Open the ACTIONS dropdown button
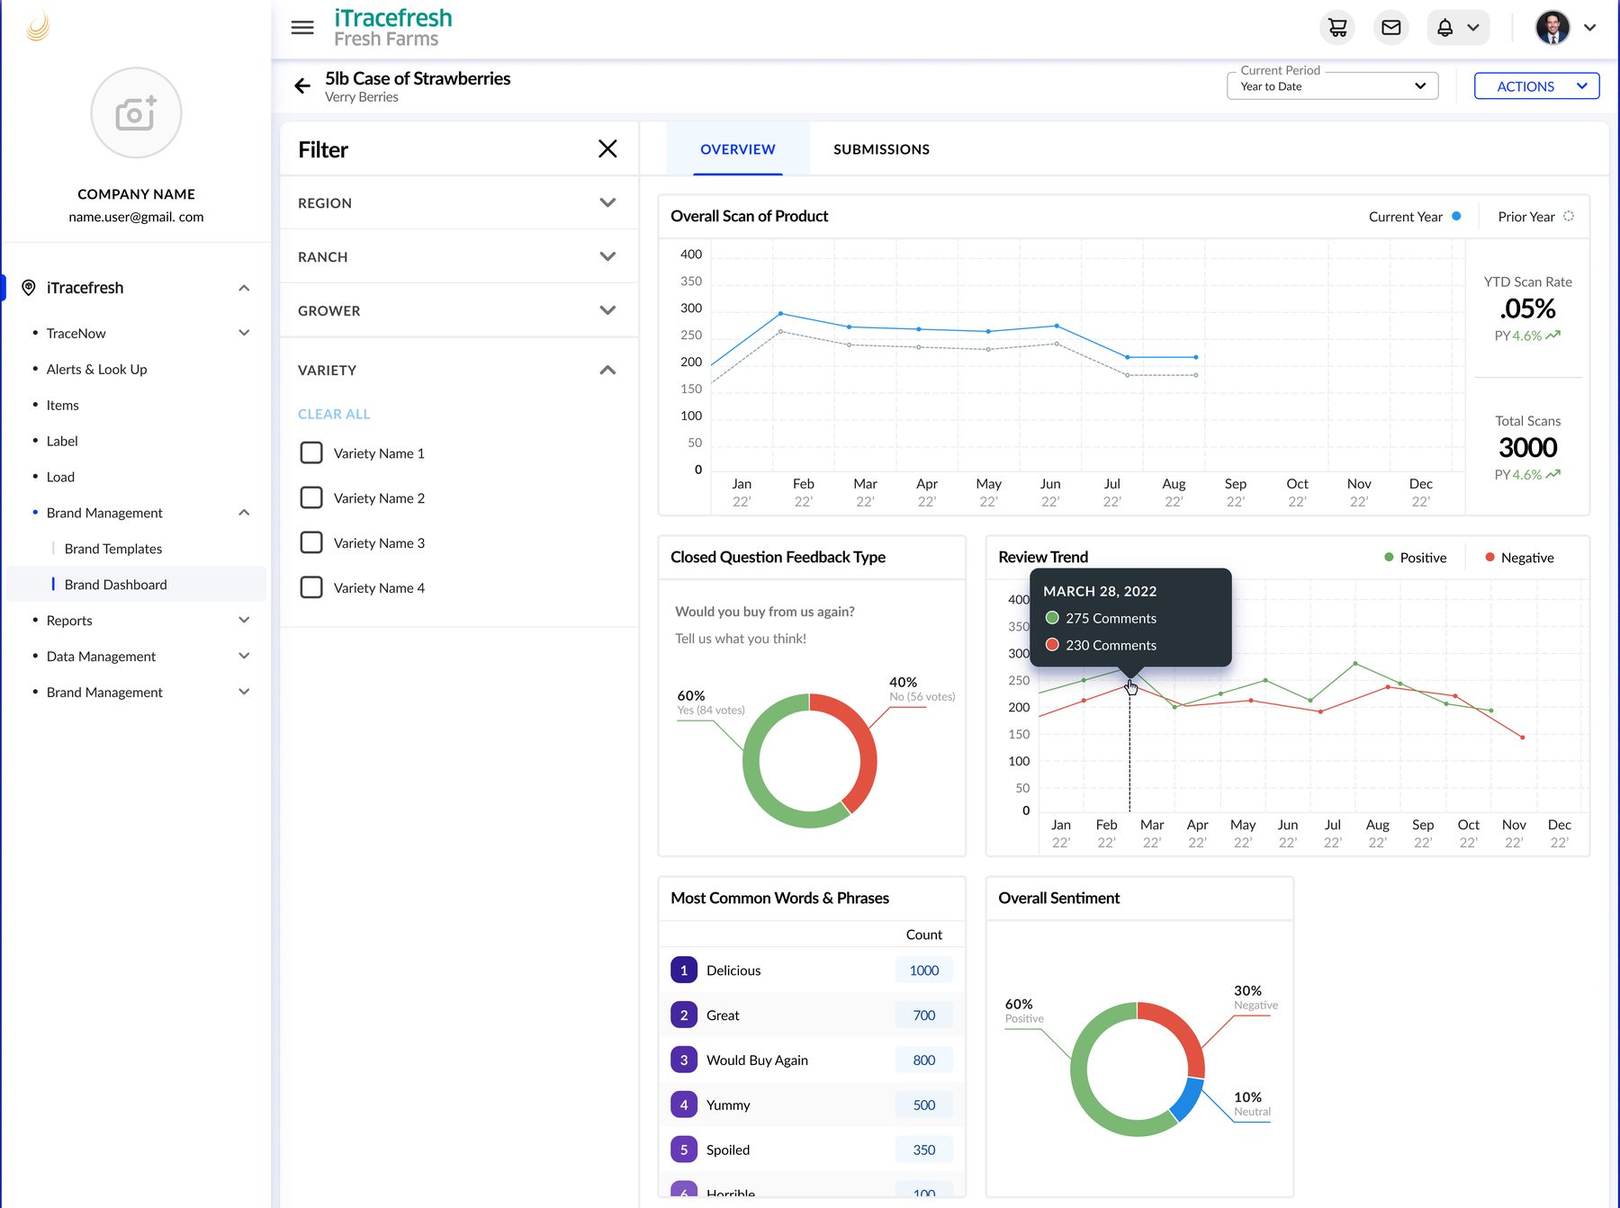The width and height of the screenshot is (1620, 1208). point(1536,86)
